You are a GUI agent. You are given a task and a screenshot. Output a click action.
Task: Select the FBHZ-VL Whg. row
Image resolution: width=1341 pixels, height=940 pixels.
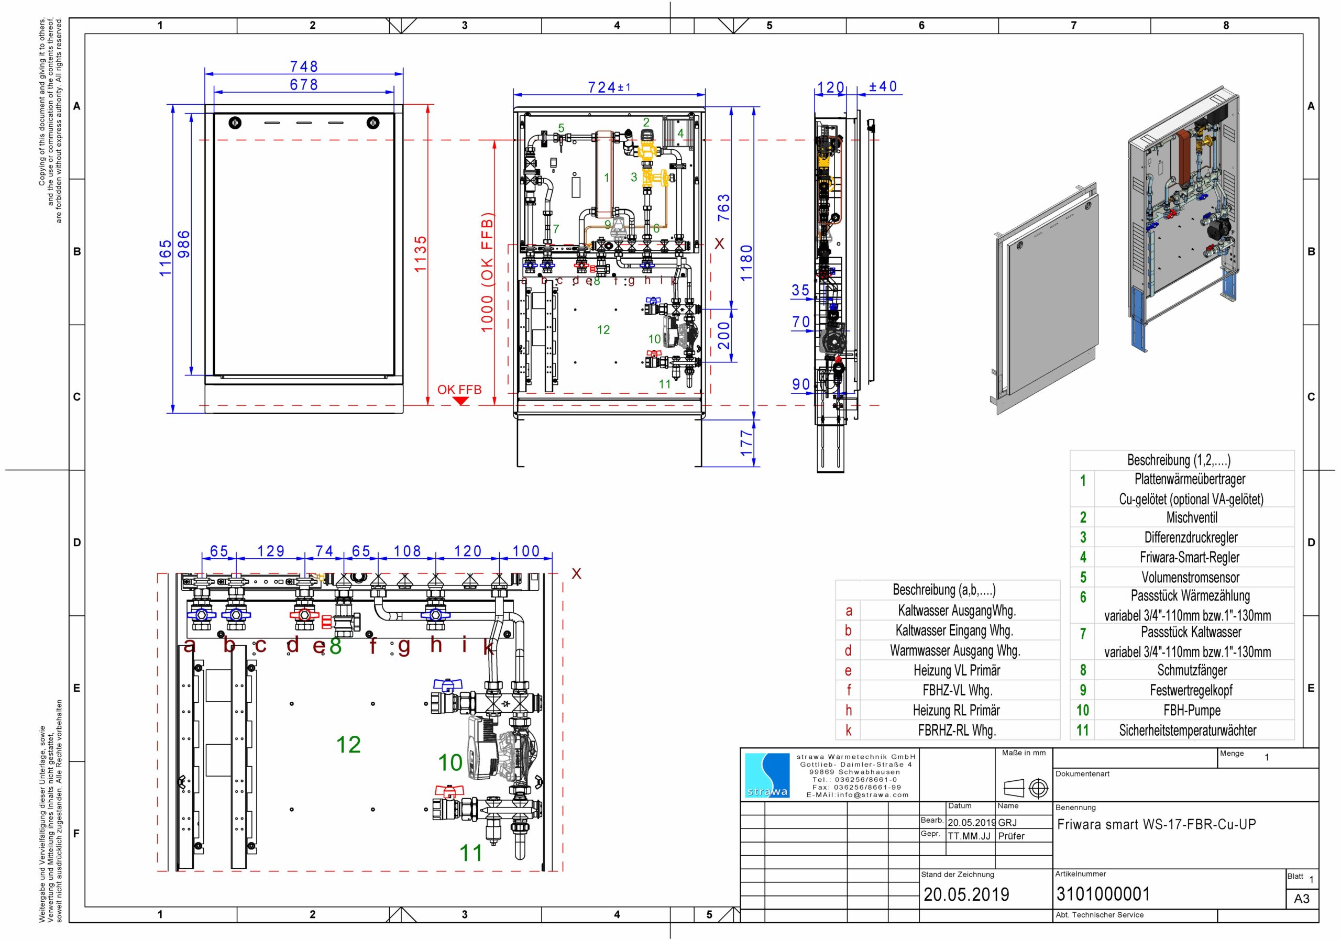point(948,690)
